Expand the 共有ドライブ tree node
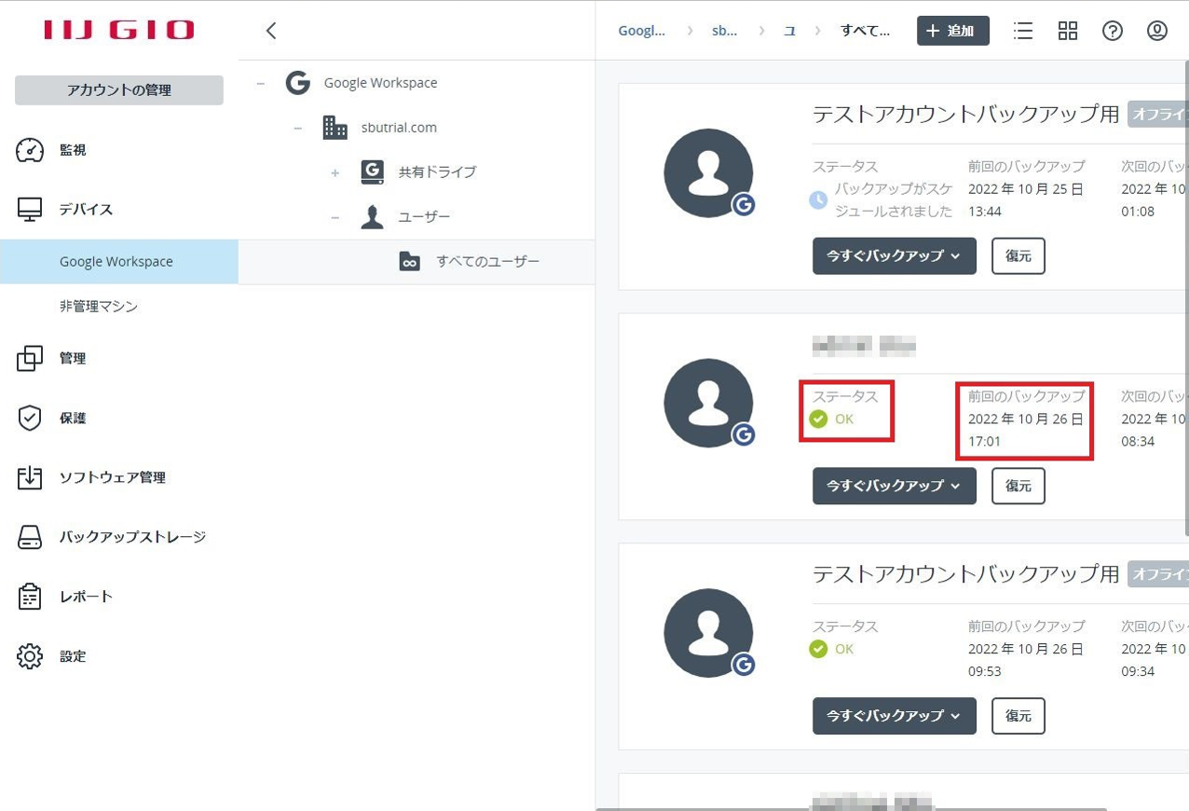 (335, 172)
